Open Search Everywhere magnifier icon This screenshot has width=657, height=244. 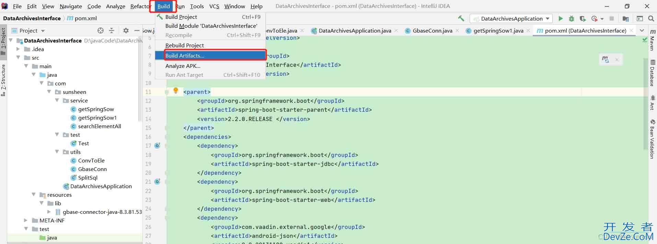coord(651,19)
